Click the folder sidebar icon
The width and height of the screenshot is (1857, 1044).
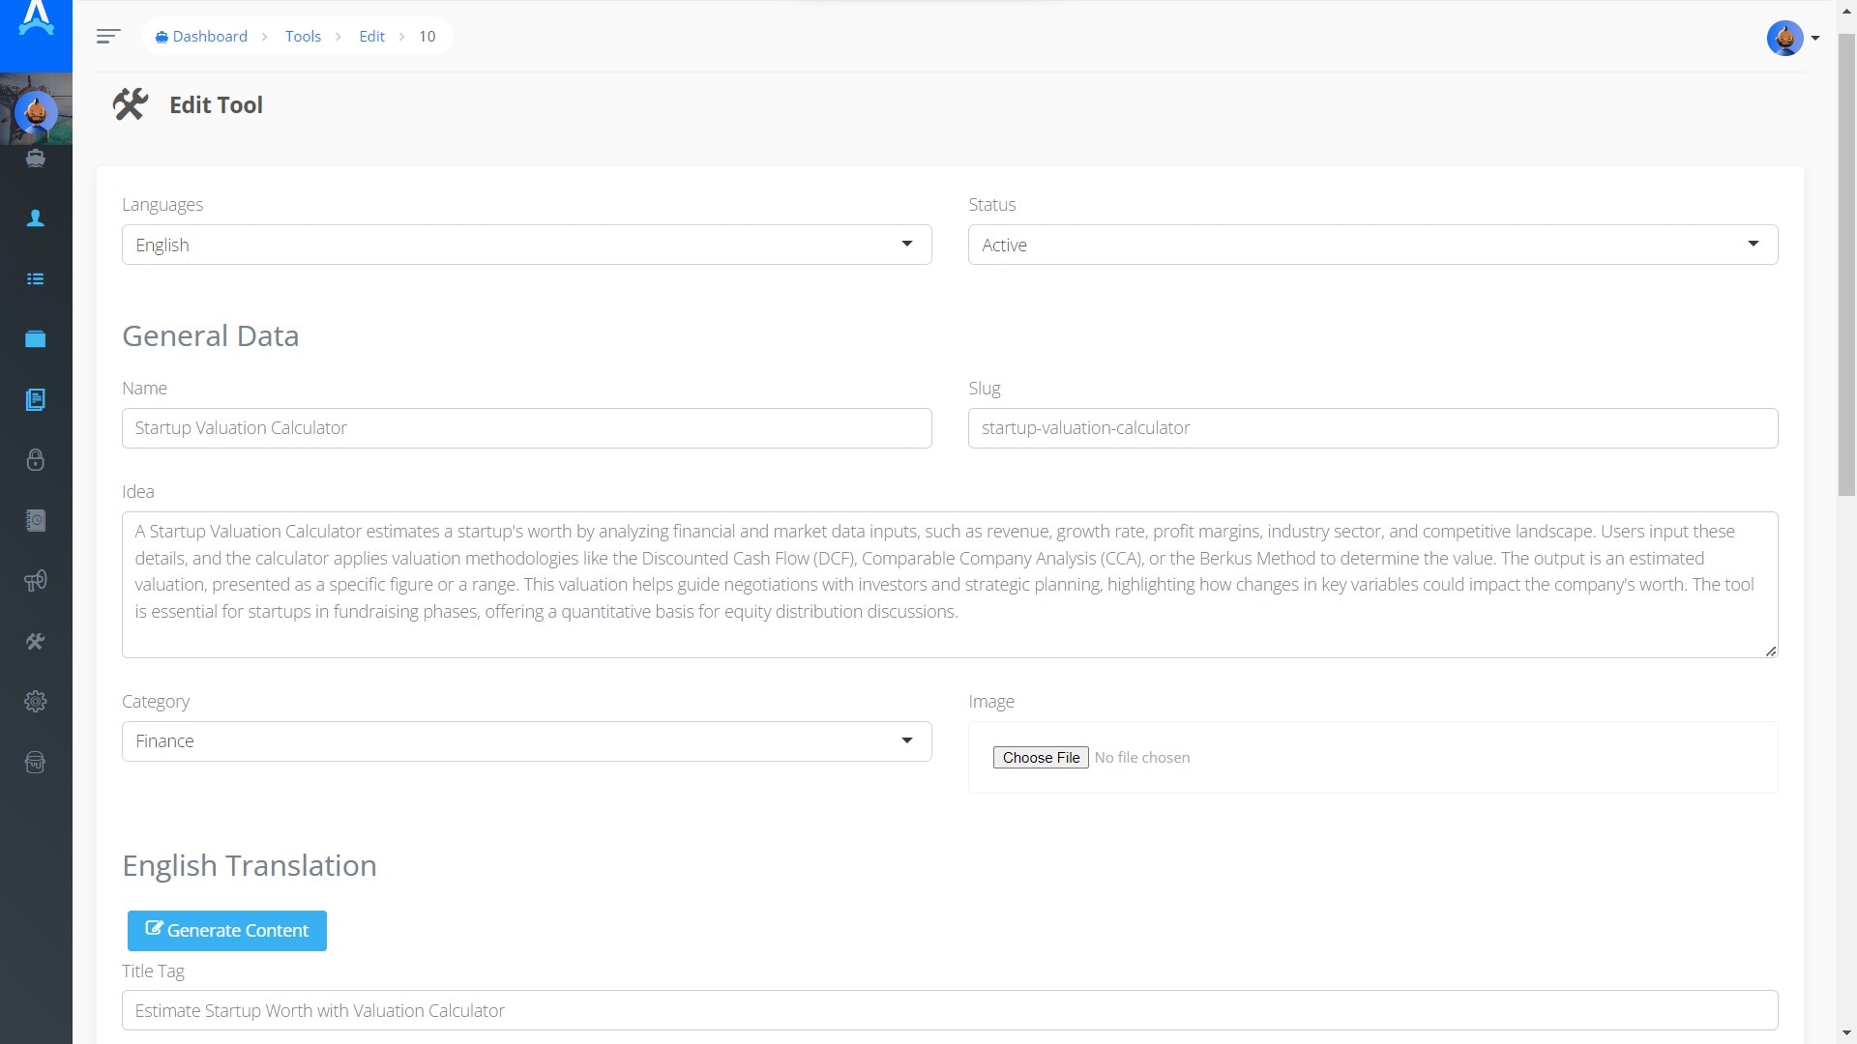[x=36, y=339]
